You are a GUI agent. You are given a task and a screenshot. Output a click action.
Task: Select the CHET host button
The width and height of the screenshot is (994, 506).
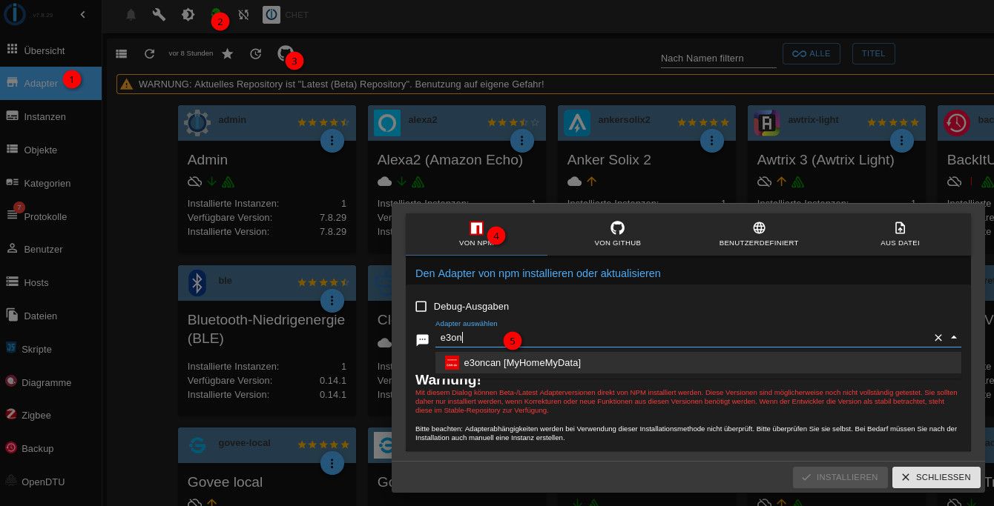tap(286, 15)
